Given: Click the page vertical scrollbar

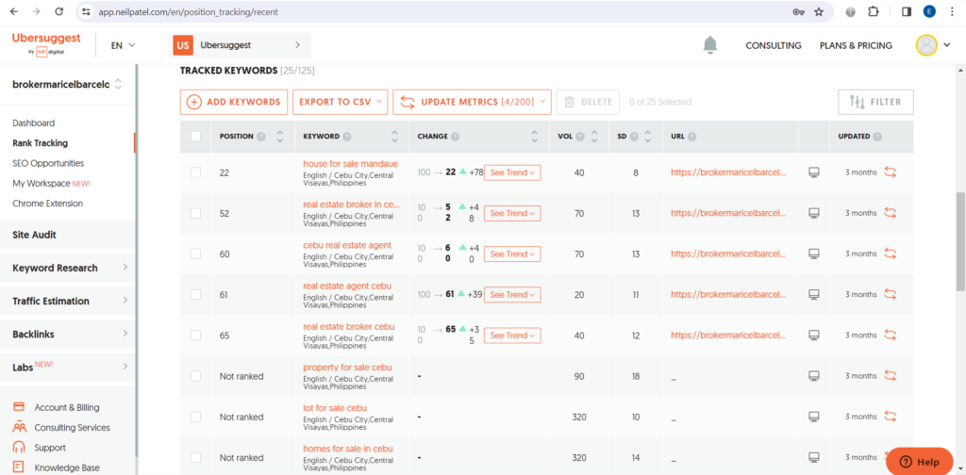Looking at the screenshot, I should tap(960, 241).
